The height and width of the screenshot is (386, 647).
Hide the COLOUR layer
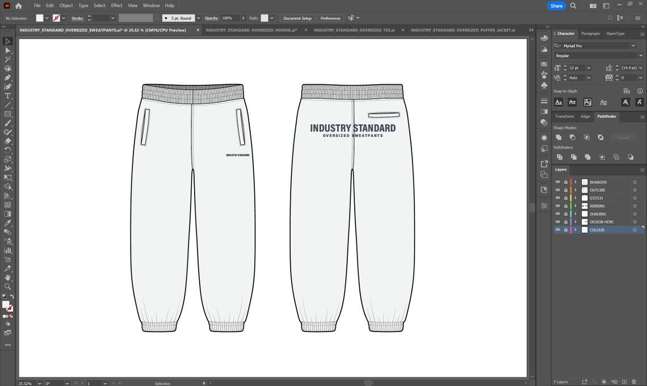557,230
